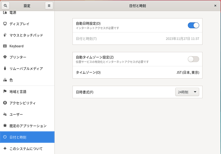The image size is (221, 154).
Task: Click the mouse and touchpad icon
Action: point(5,35)
